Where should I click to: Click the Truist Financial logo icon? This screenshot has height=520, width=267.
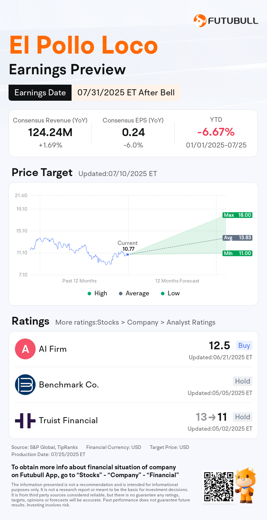click(x=25, y=420)
